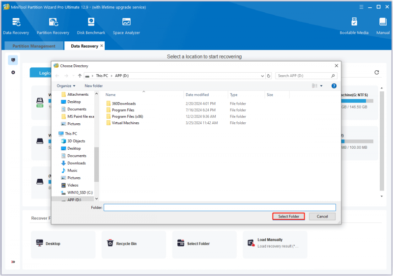393x276 pixels.
Task: Go up one folder level
Action: tap(80, 76)
